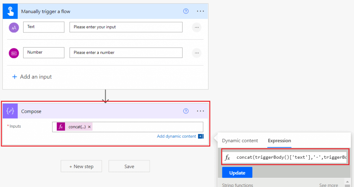354x187 pixels.
Task: Click the blue Update button
Action: point(237,173)
